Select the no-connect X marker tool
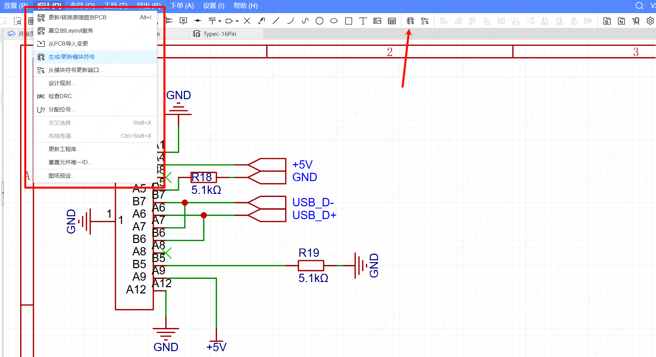The image size is (656, 357). [x=247, y=21]
